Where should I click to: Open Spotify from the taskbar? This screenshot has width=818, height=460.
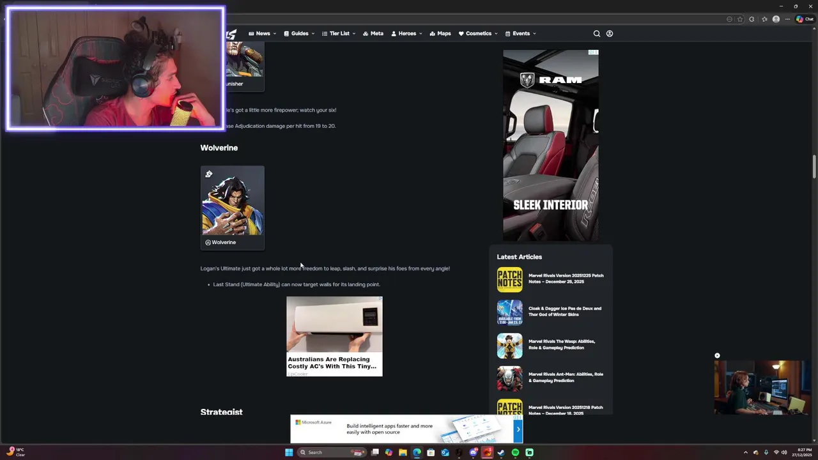coord(515,452)
